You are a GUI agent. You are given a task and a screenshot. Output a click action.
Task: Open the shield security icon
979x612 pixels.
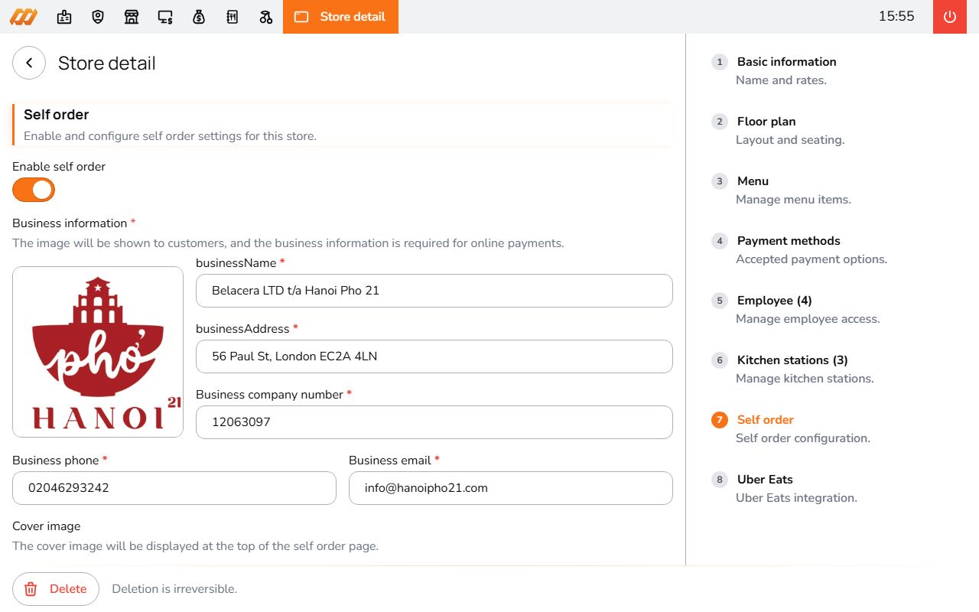(x=98, y=17)
